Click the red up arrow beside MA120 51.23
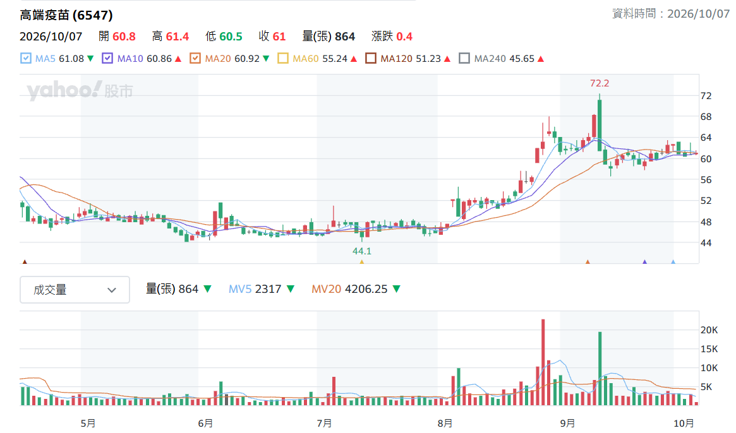The height and width of the screenshot is (433, 736). [447, 59]
